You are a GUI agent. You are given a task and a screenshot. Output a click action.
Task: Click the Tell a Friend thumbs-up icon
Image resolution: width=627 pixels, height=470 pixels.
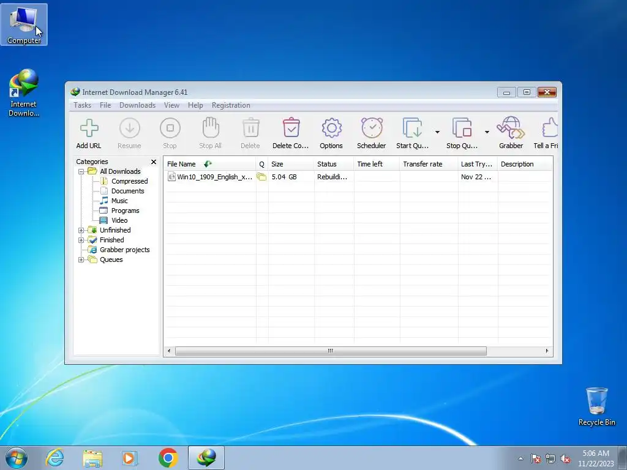[x=550, y=128]
